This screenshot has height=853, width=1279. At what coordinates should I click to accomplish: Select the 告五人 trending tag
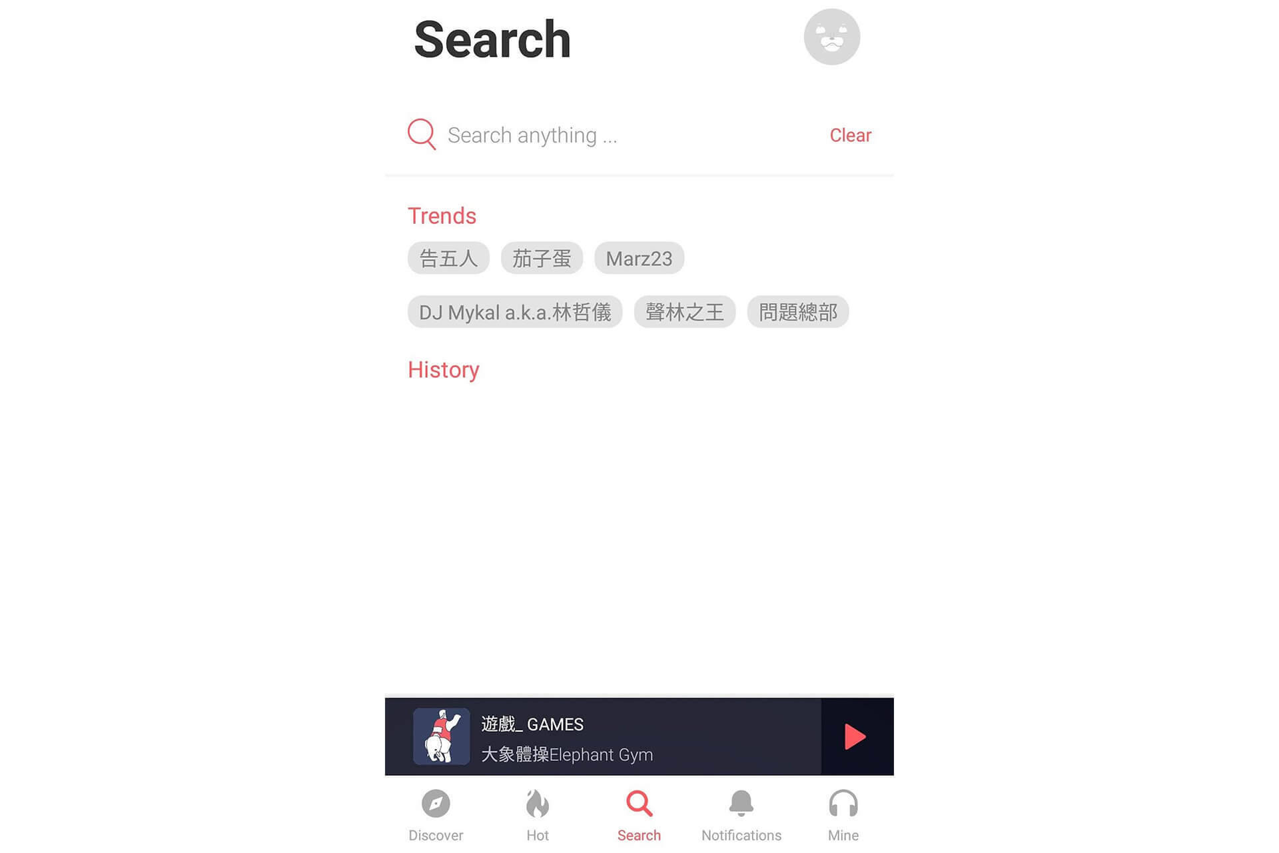click(x=448, y=258)
